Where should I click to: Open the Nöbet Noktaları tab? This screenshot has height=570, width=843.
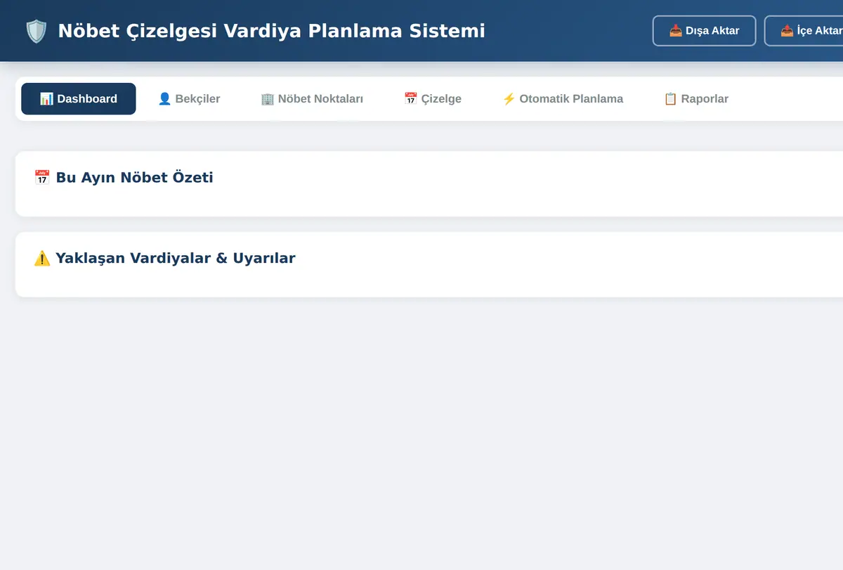point(312,99)
